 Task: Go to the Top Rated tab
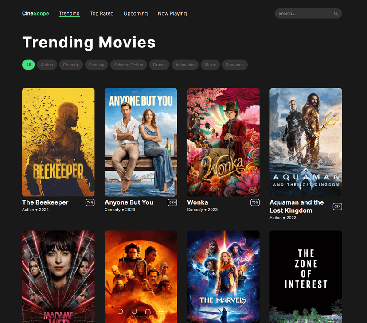[x=102, y=14]
